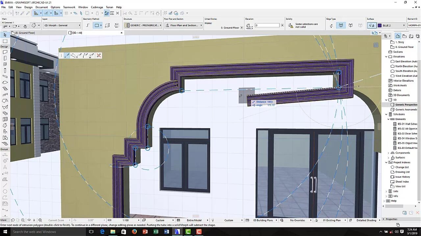
Task: Open Word from the taskbar
Action: tap(166, 232)
